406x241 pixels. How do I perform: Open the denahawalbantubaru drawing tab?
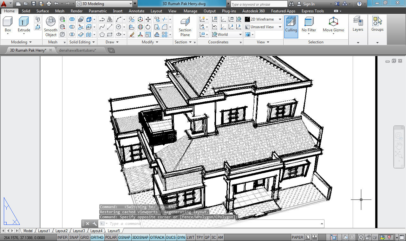(77, 50)
